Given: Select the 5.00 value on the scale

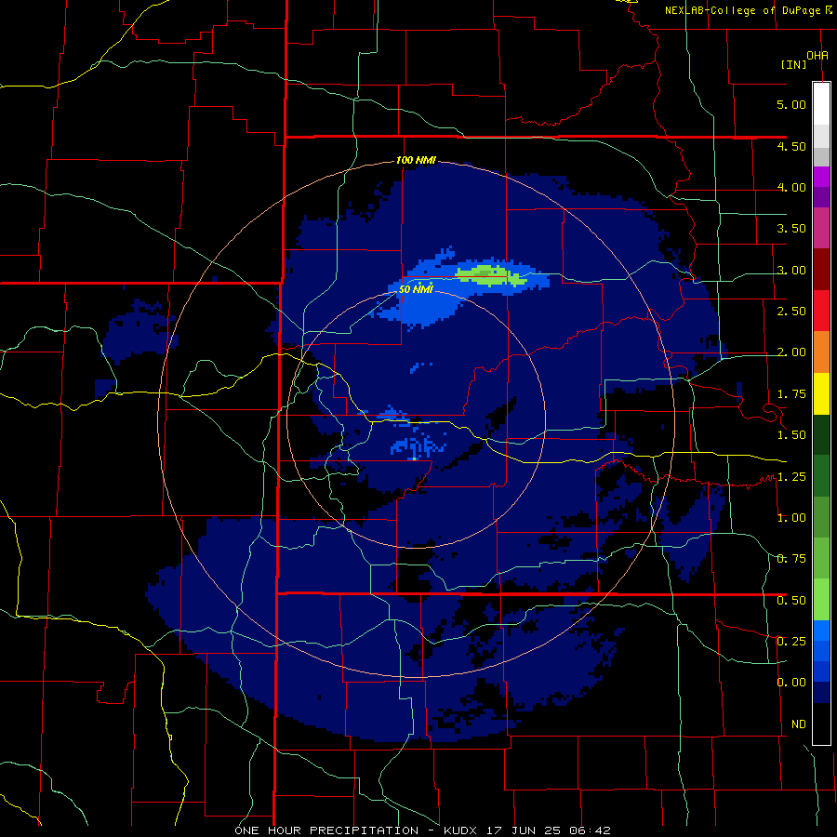Looking at the screenshot, I should (x=791, y=104).
